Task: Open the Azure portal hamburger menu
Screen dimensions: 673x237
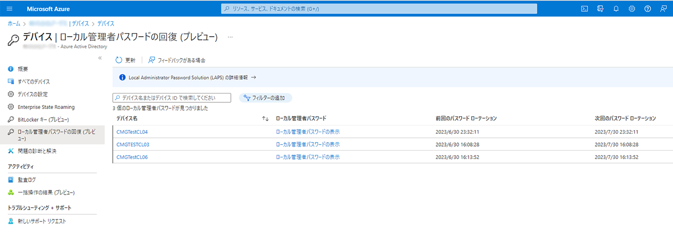Action: [9, 9]
